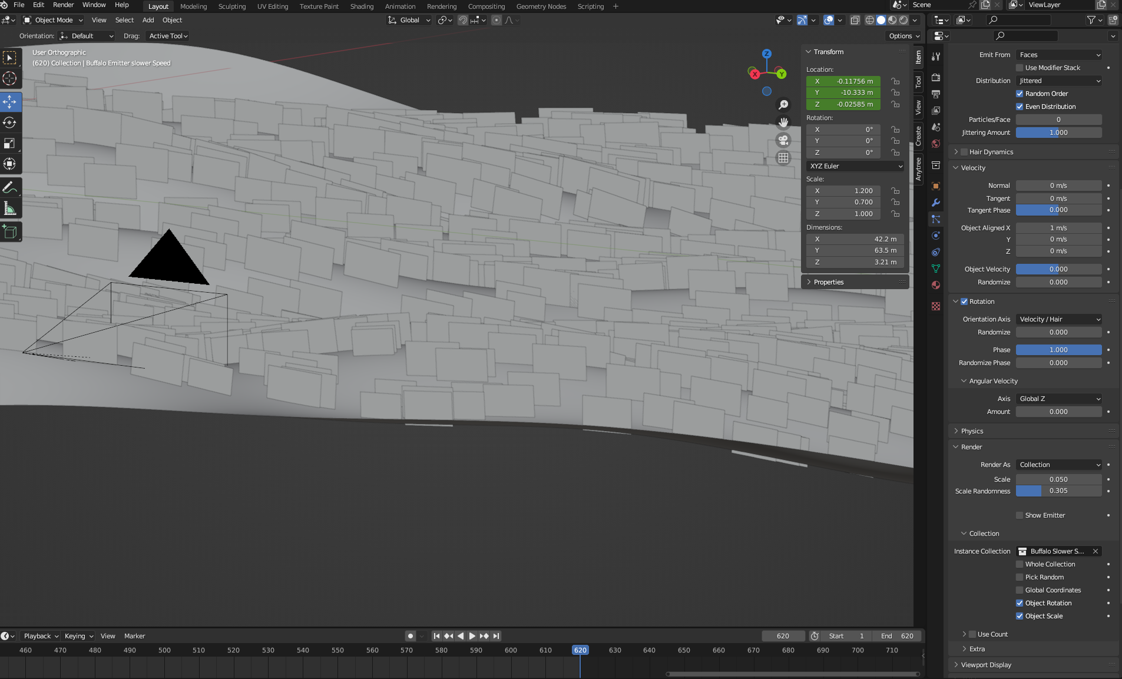The width and height of the screenshot is (1122, 679).
Task: Enable Whole Collection checkbox
Action: 1020,564
